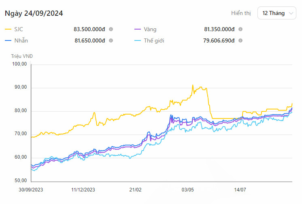The width and height of the screenshot is (302, 204).
Task: Click the purple Vàng legend line swatch
Action: 137,30
